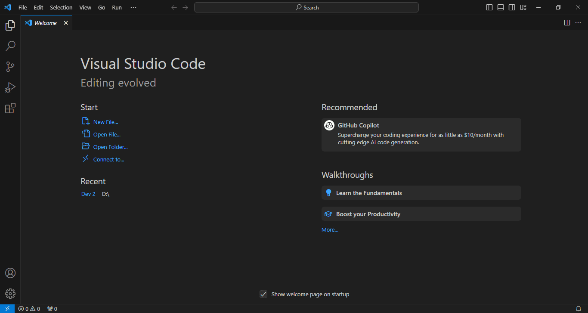
Task: Open the File menu
Action: (22, 7)
